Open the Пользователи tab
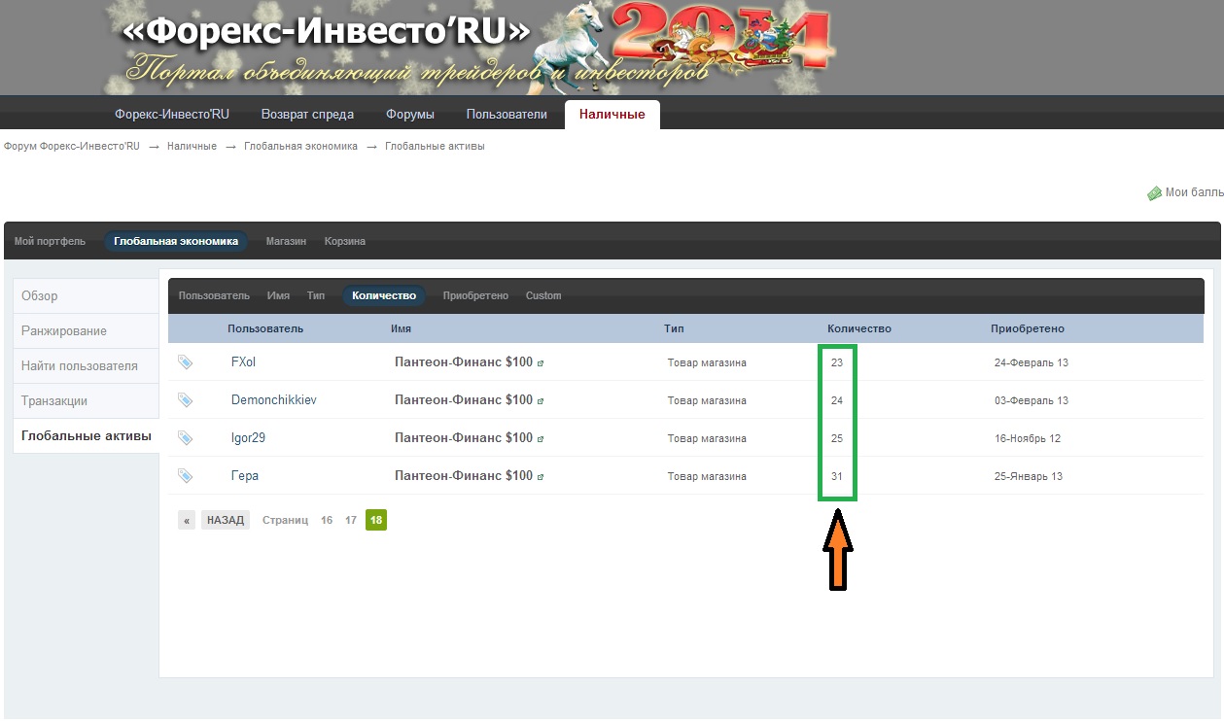The width and height of the screenshot is (1224, 722). 507,114
